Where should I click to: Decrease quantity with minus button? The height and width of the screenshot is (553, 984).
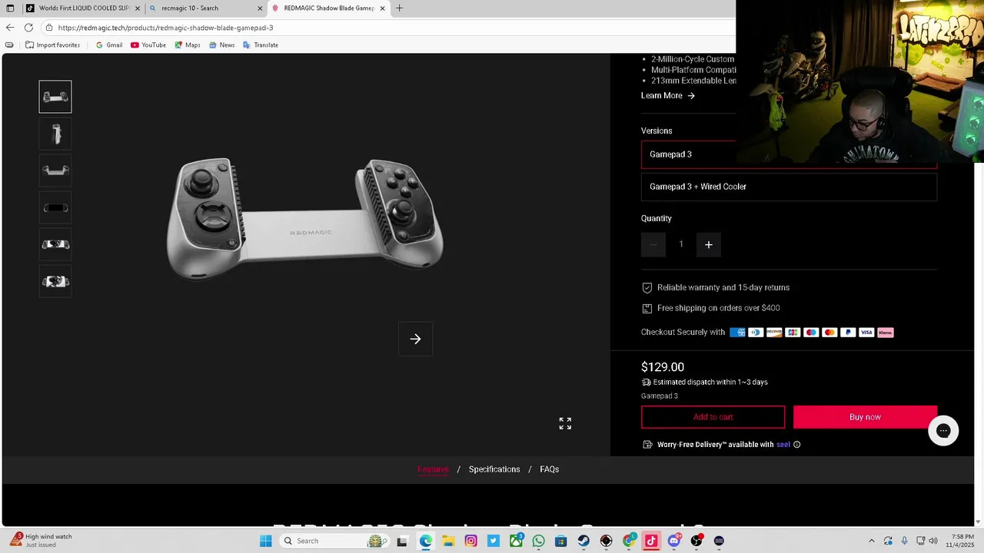(x=653, y=244)
